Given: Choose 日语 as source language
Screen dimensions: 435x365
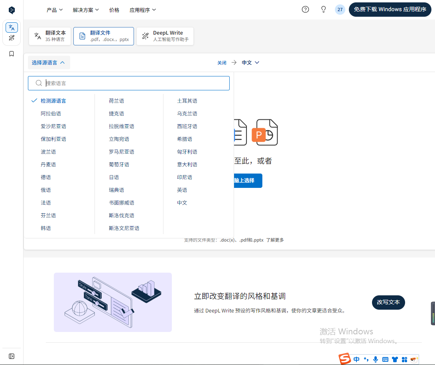Looking at the screenshot, I should pos(114,177).
